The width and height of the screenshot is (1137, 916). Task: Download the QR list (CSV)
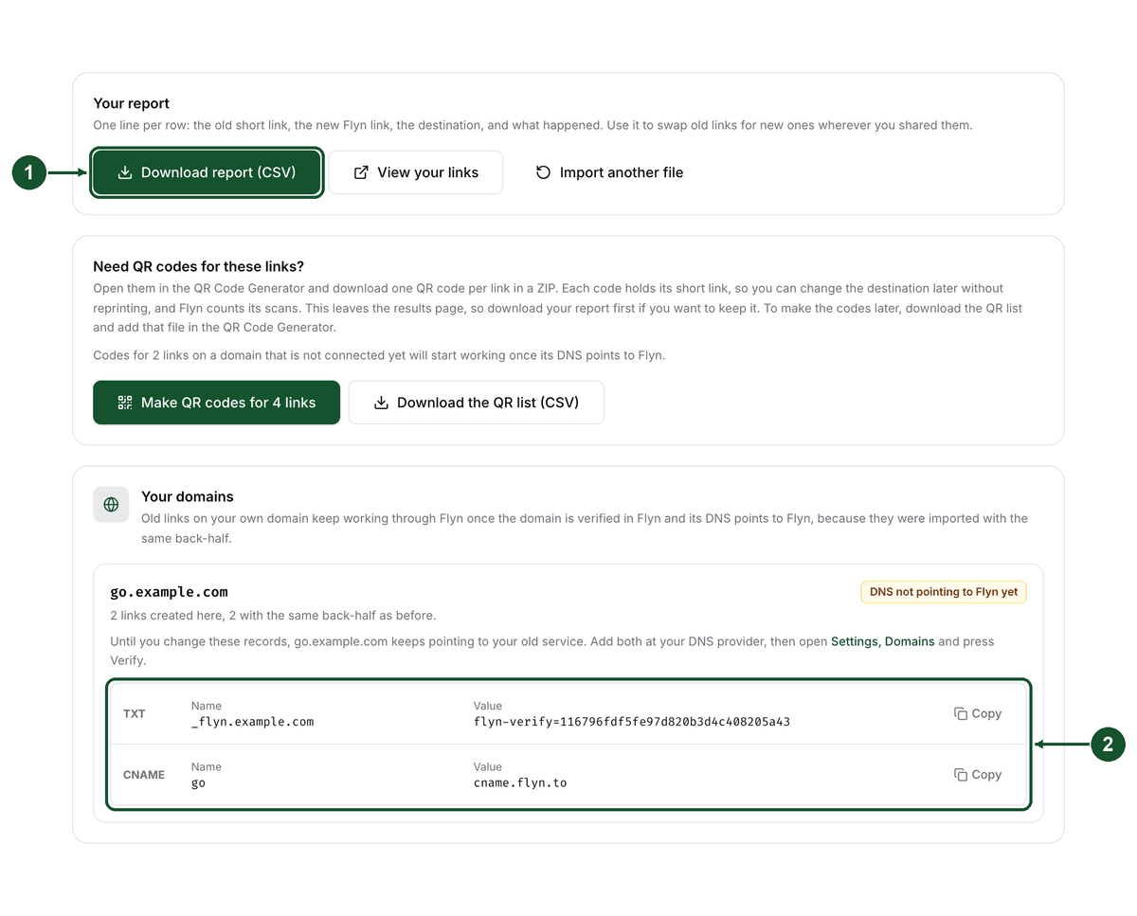pyautogui.click(x=477, y=403)
